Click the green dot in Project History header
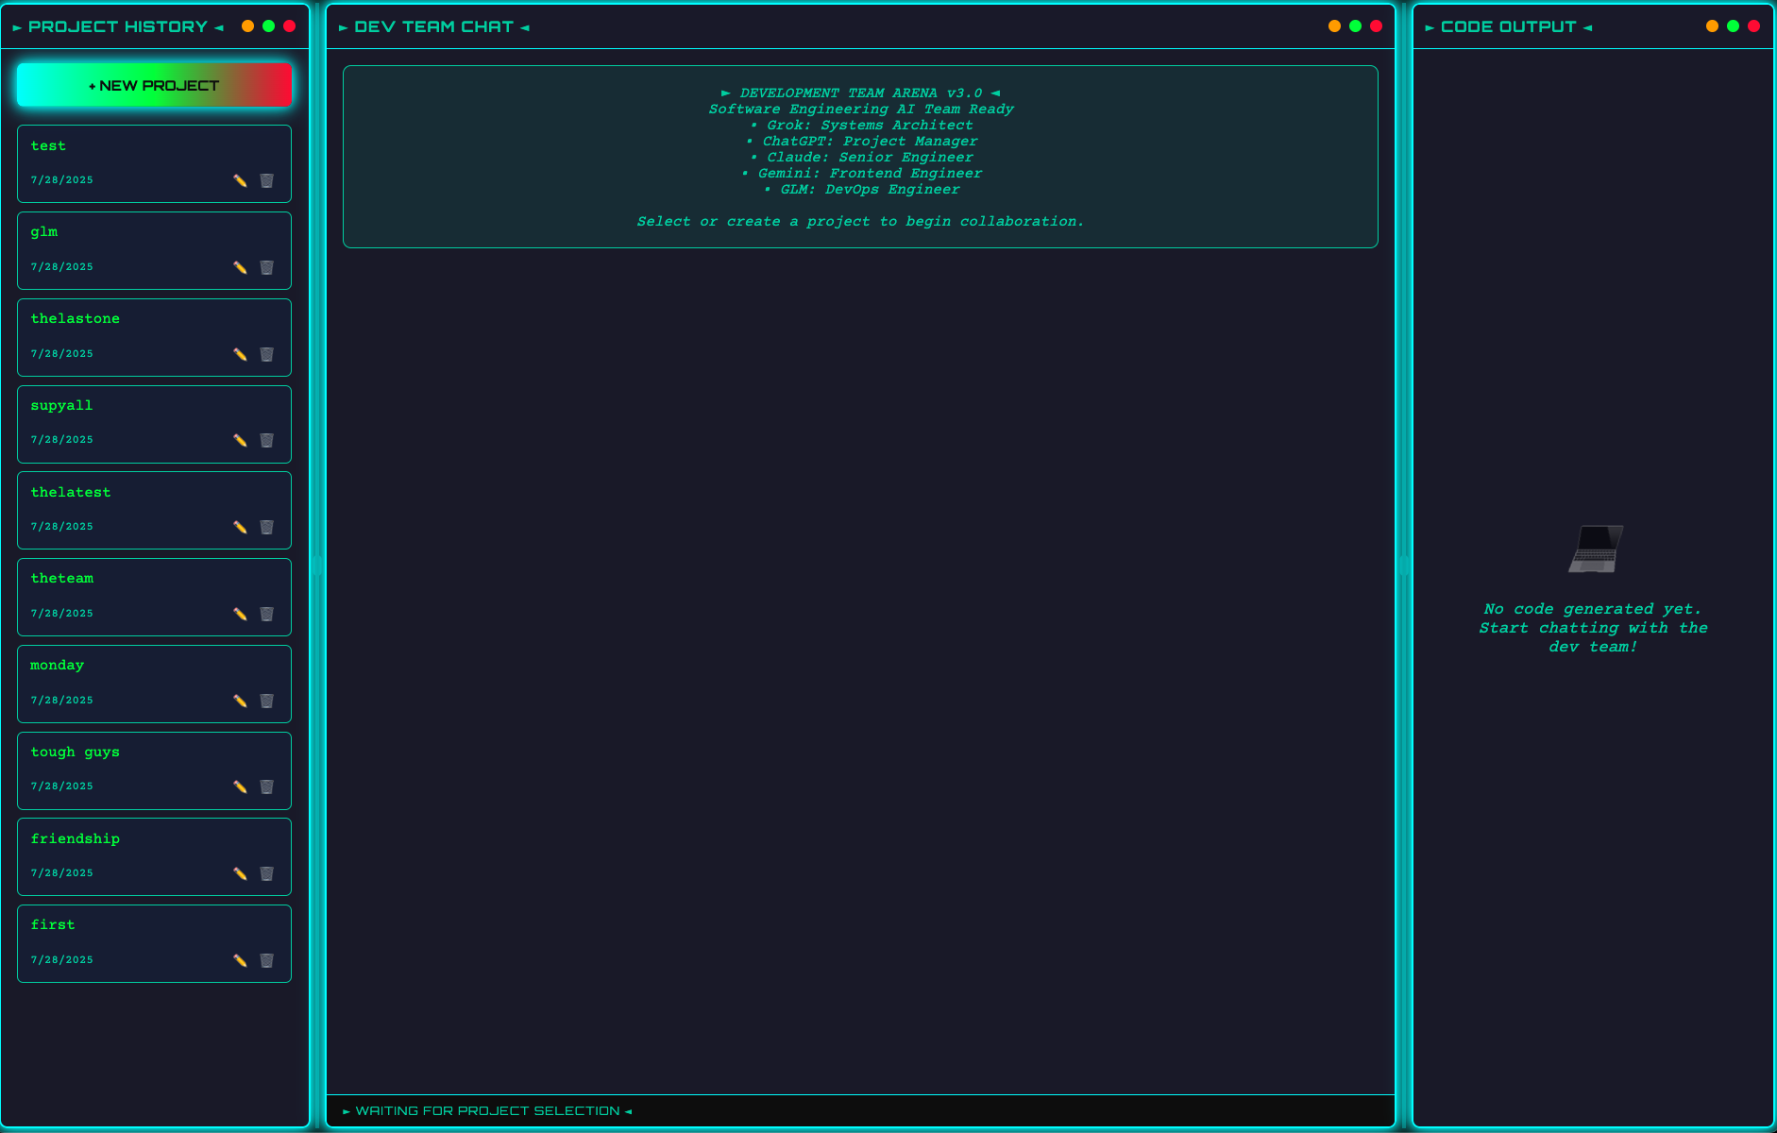 (269, 26)
